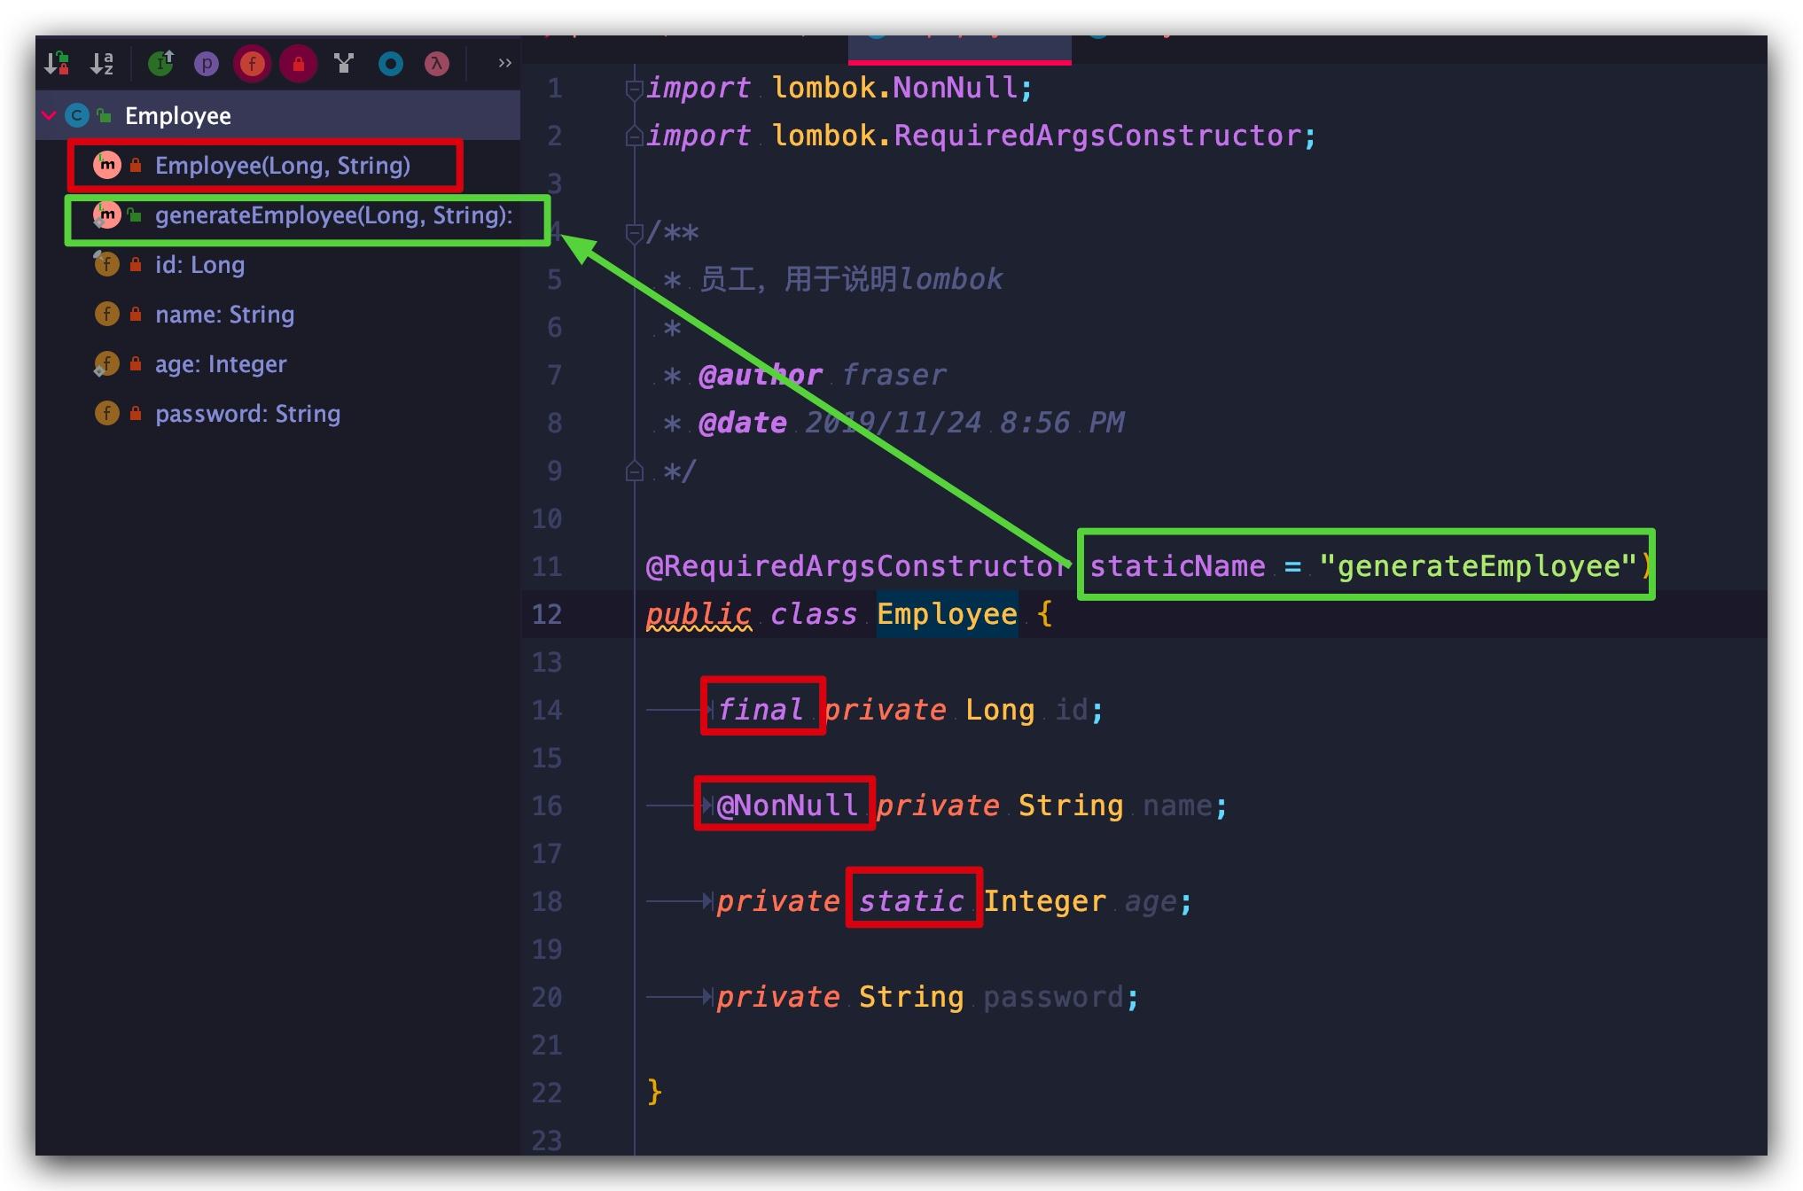Screen dimensions: 1803x1191
Task: Toggle Show Properties purple p icon
Action: (207, 64)
